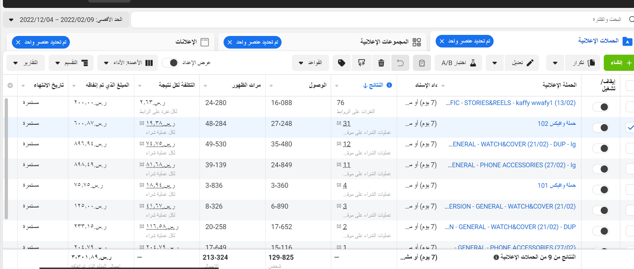Click the clipboard paste icon

point(422,63)
